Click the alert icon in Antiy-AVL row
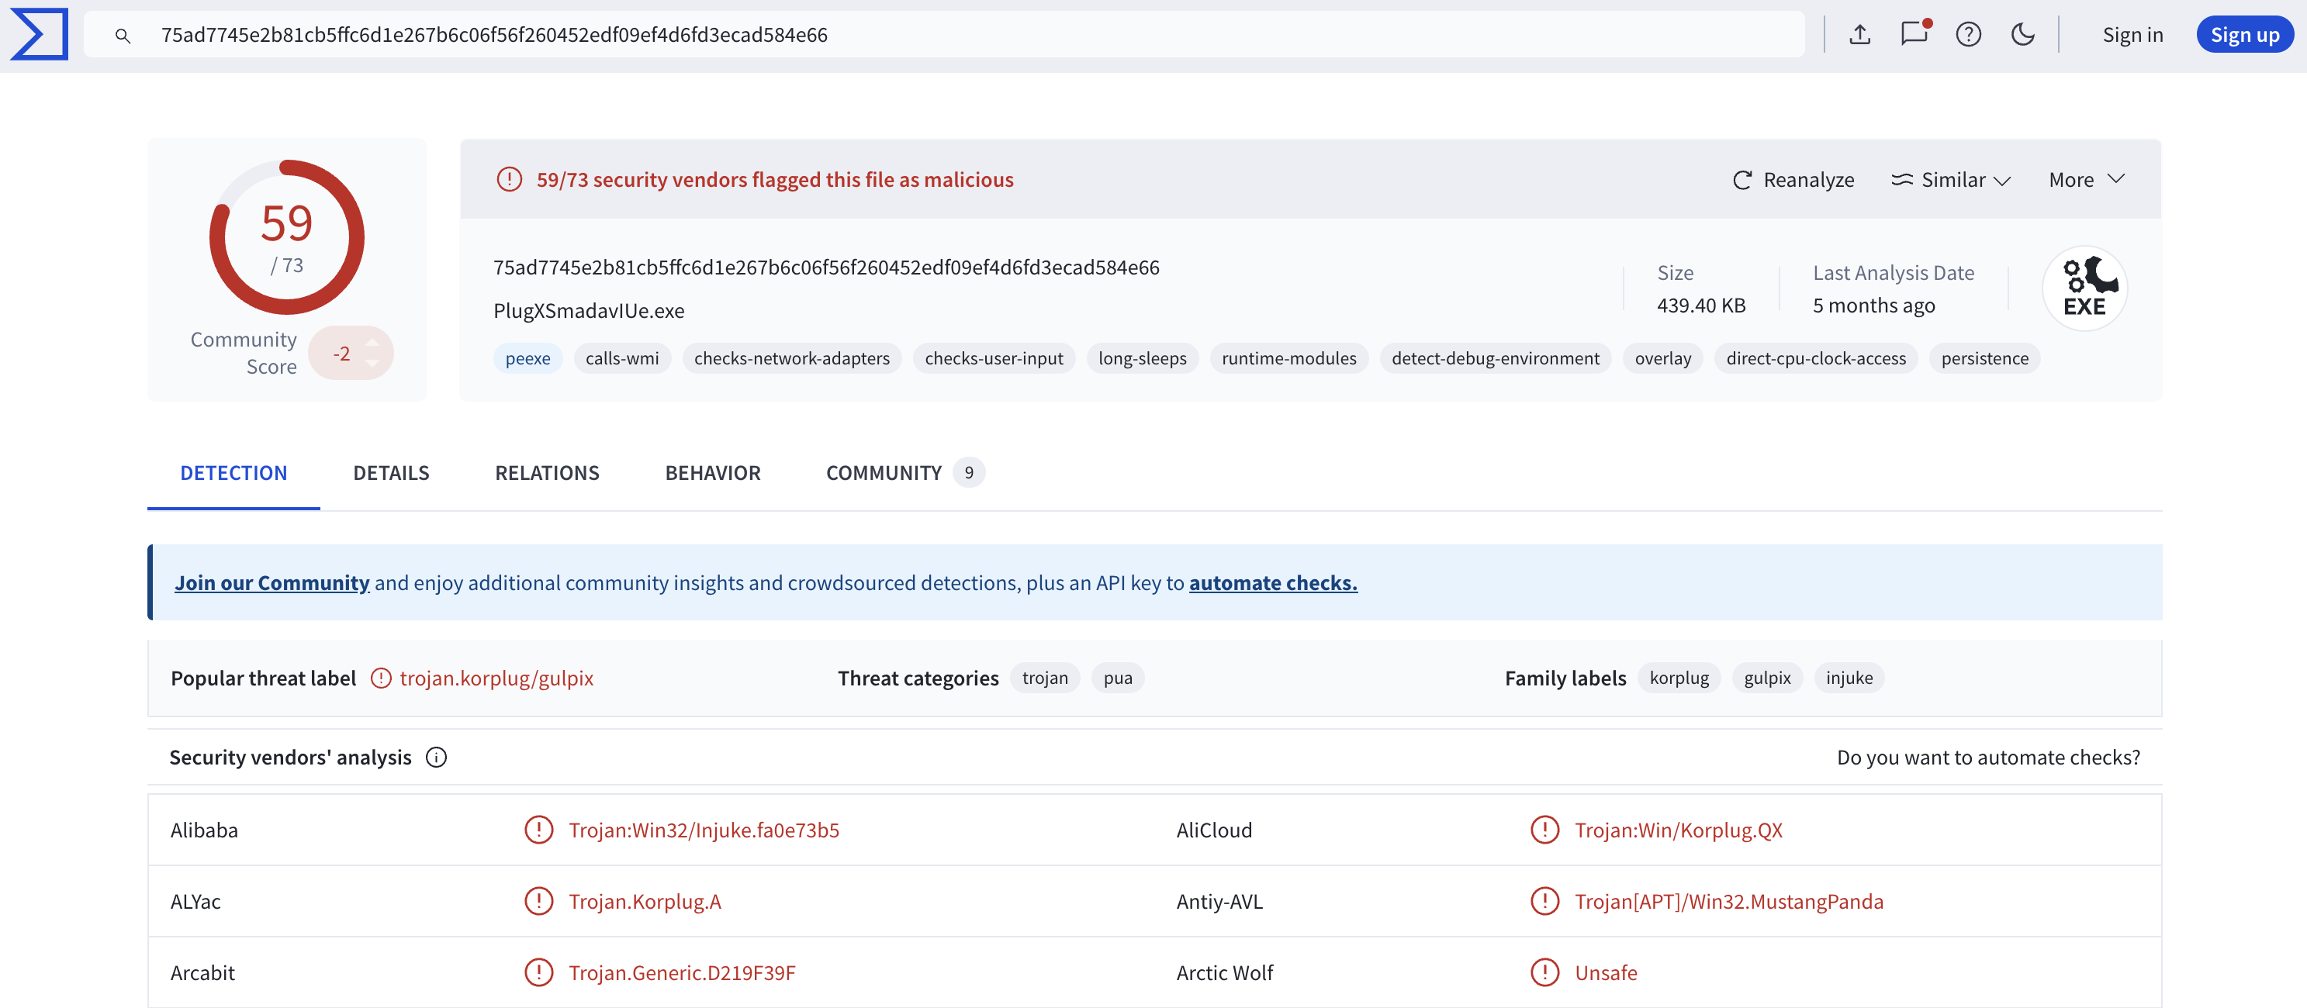 (x=1545, y=900)
